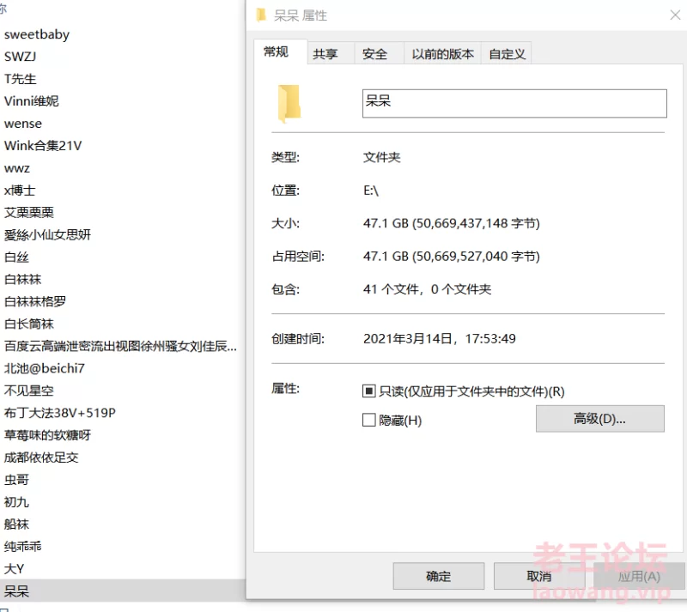Click the 应用 button
The height and width of the screenshot is (612, 687).
638,576
